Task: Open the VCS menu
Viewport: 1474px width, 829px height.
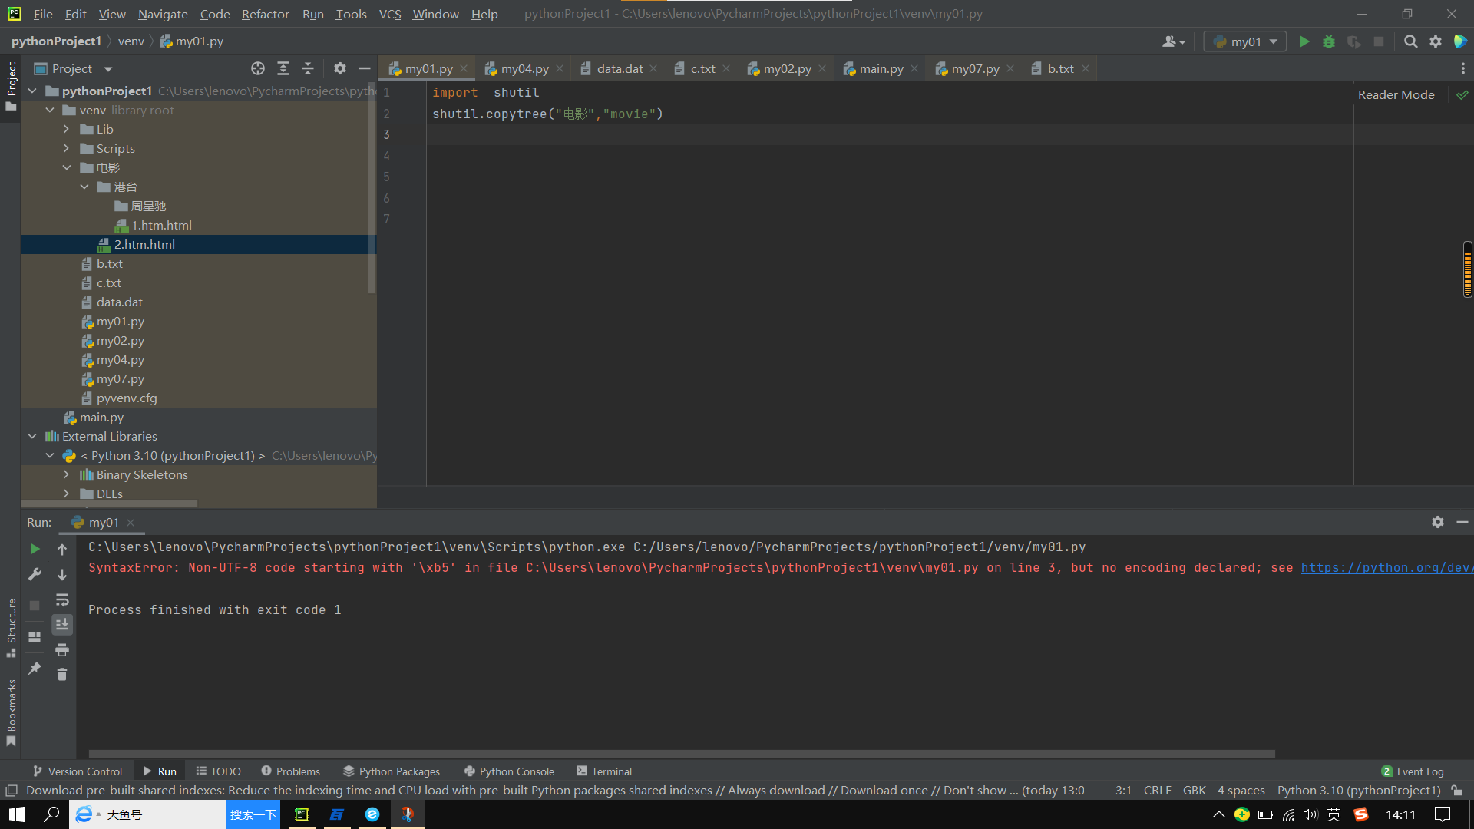Action: point(390,14)
